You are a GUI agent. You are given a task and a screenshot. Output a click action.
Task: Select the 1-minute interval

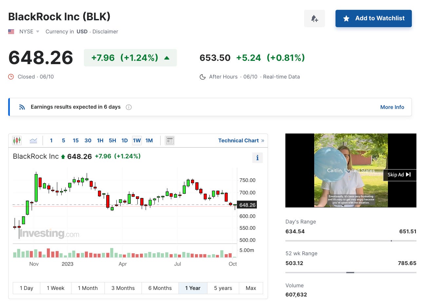(x=51, y=140)
